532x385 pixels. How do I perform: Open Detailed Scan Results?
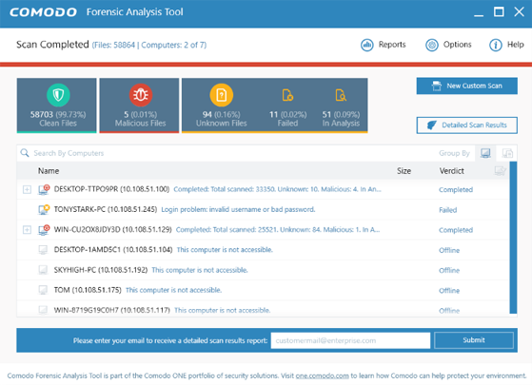click(x=467, y=125)
